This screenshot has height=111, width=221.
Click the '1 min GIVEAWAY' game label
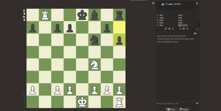point(174,4)
